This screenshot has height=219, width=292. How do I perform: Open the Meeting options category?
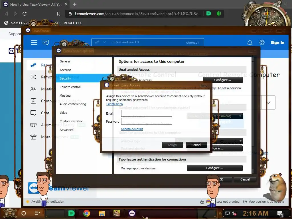pyautogui.click(x=65, y=96)
